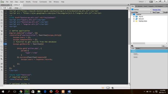Click the Remove Comment icon
Viewport: 168px width, 94px height.
2,50
